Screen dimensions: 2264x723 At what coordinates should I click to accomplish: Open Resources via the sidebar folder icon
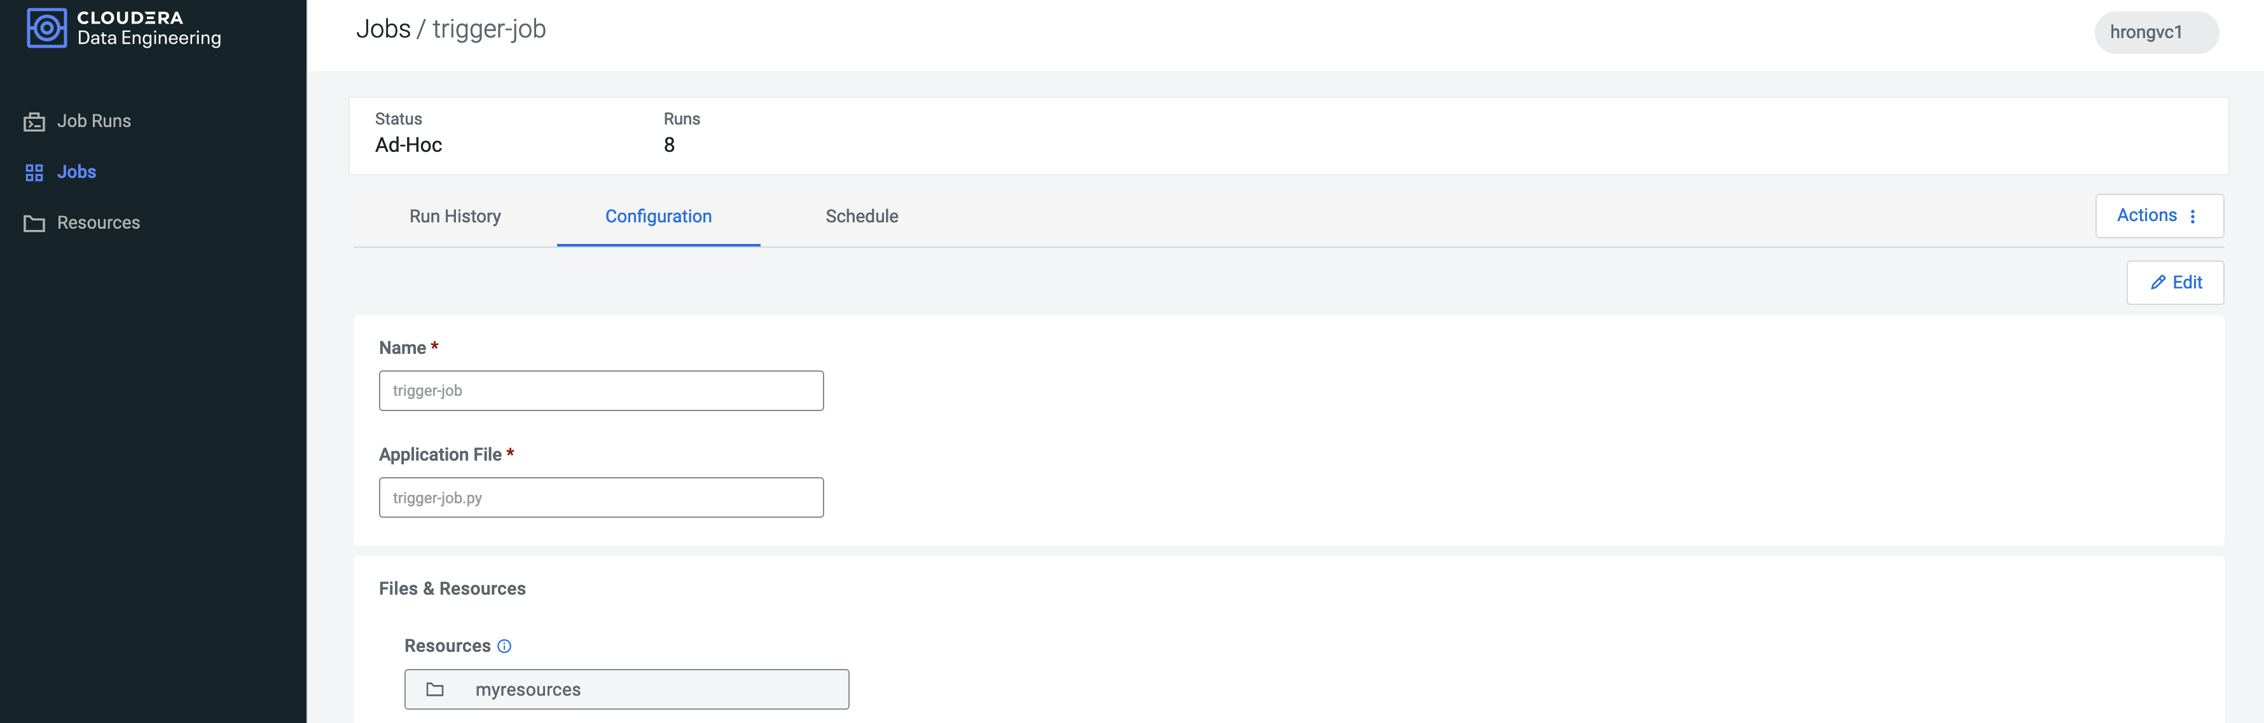click(34, 222)
